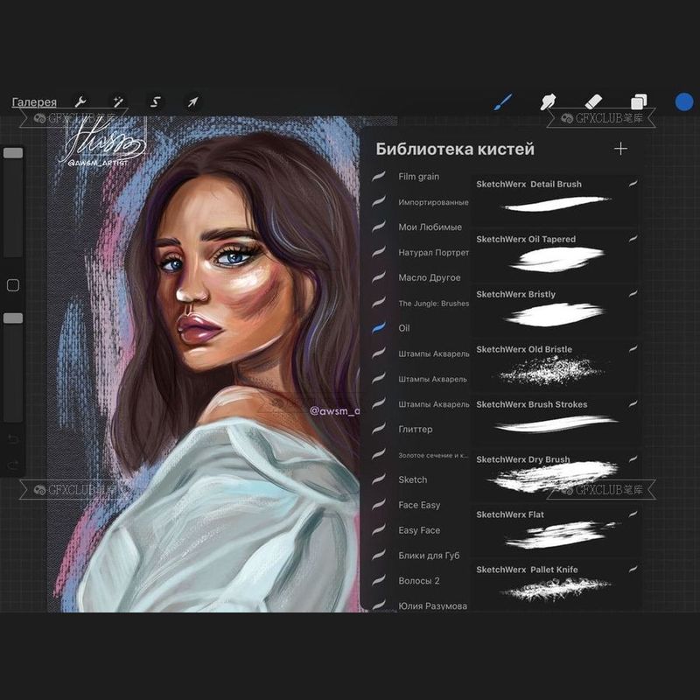Image resolution: width=700 pixels, height=700 pixels.
Task: Open the Adjustments magic wand menu
Action: pyautogui.click(x=118, y=101)
